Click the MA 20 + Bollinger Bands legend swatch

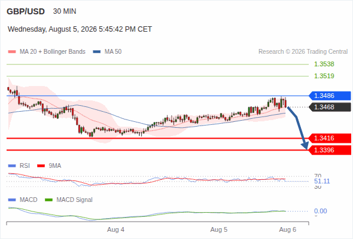(x=12, y=52)
